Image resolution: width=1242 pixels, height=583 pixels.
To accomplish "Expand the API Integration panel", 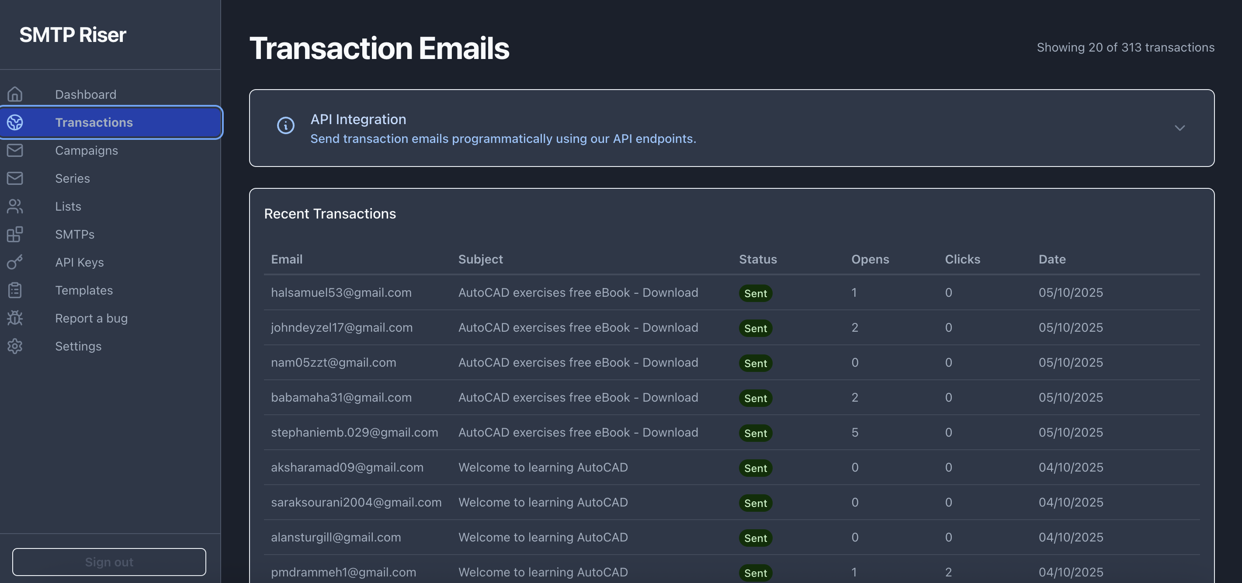I will [x=1180, y=128].
